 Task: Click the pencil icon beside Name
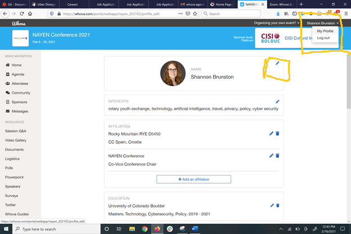coord(277,64)
